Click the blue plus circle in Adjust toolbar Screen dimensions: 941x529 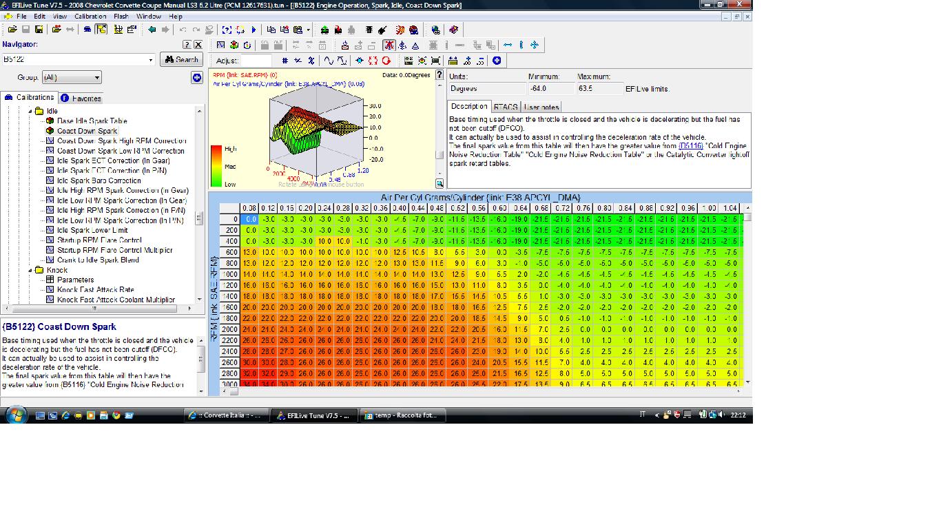click(x=496, y=61)
